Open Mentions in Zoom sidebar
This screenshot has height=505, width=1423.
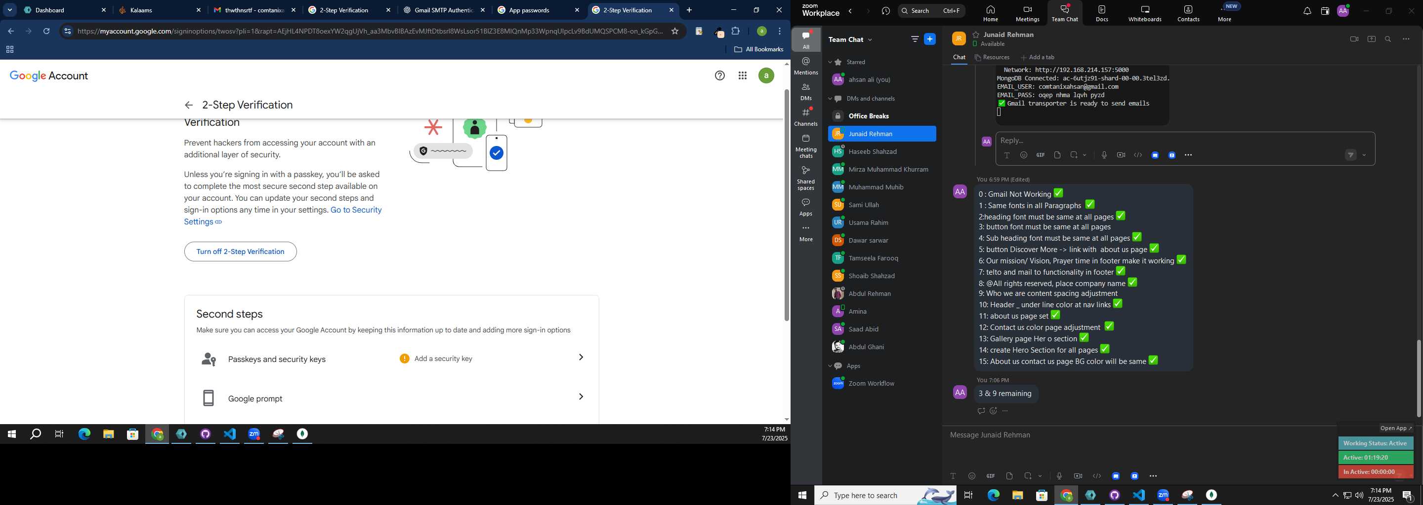pyautogui.click(x=806, y=66)
